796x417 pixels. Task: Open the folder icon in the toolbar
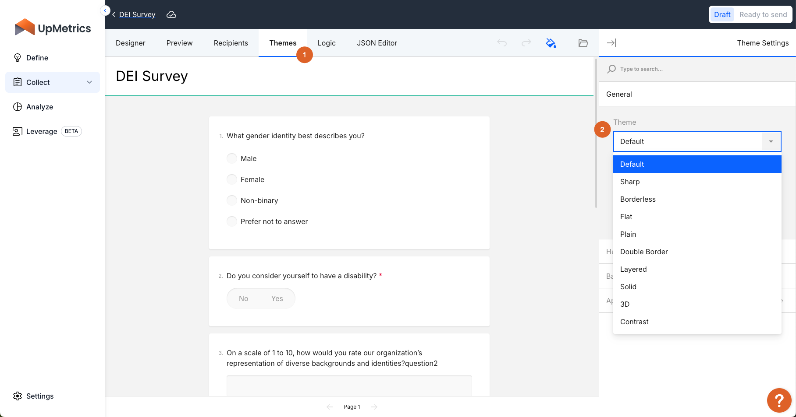(583, 43)
